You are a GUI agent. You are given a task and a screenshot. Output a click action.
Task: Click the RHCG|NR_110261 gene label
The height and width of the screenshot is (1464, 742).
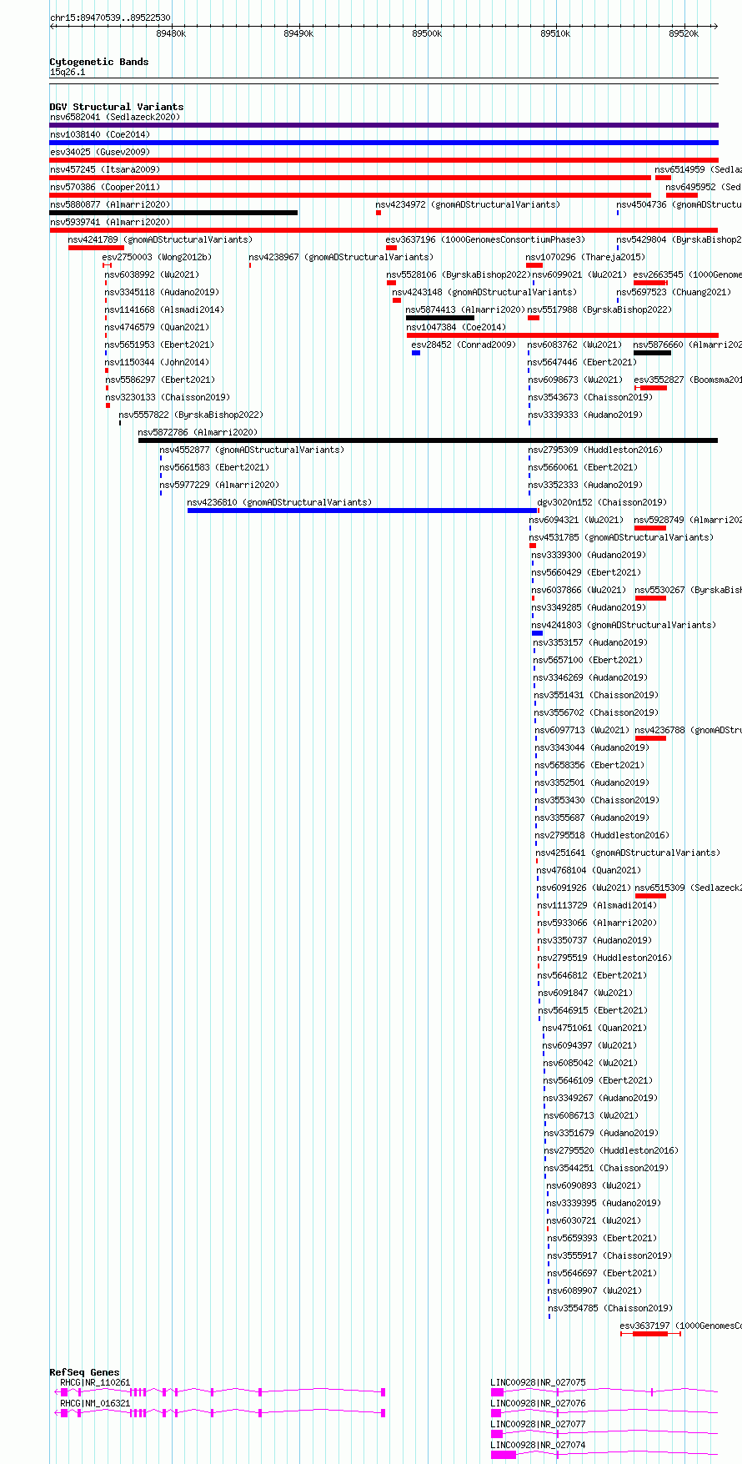pos(95,1382)
